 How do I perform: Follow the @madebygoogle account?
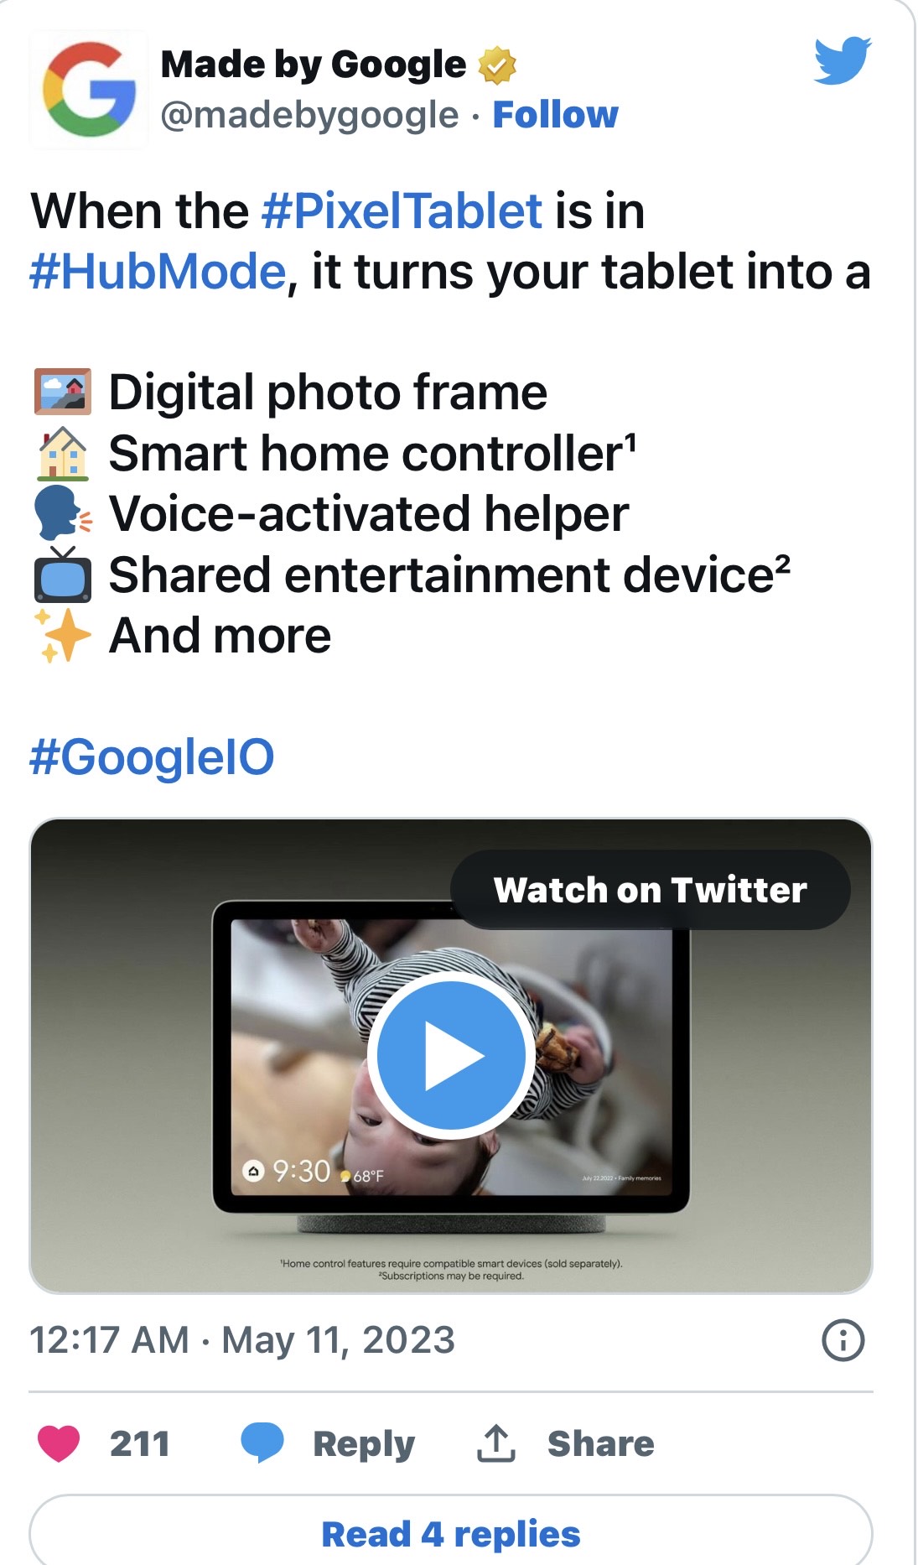[x=555, y=114]
